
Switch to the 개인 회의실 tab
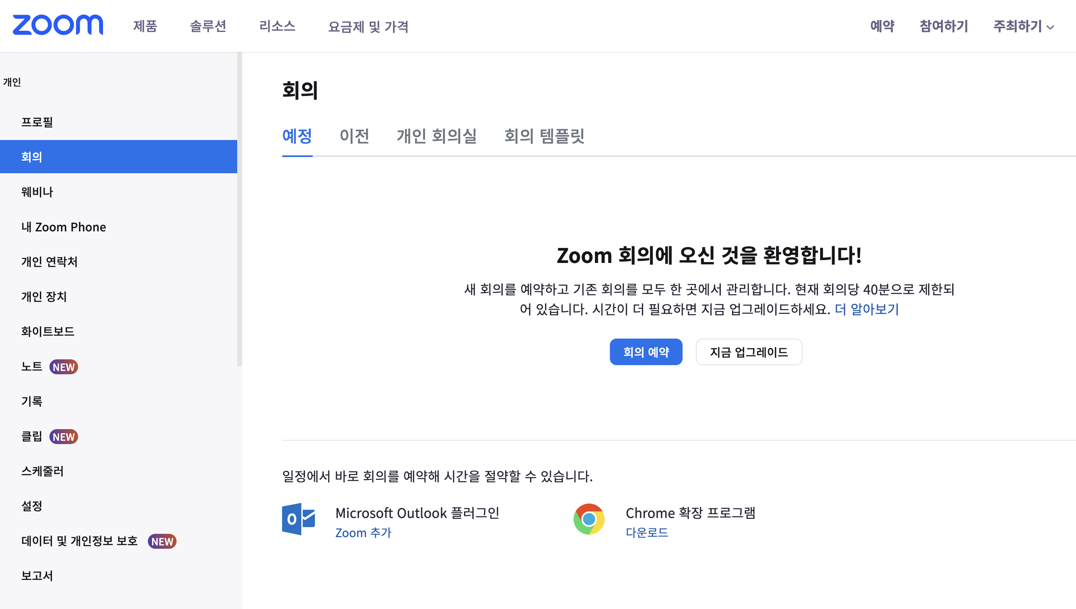tap(437, 136)
